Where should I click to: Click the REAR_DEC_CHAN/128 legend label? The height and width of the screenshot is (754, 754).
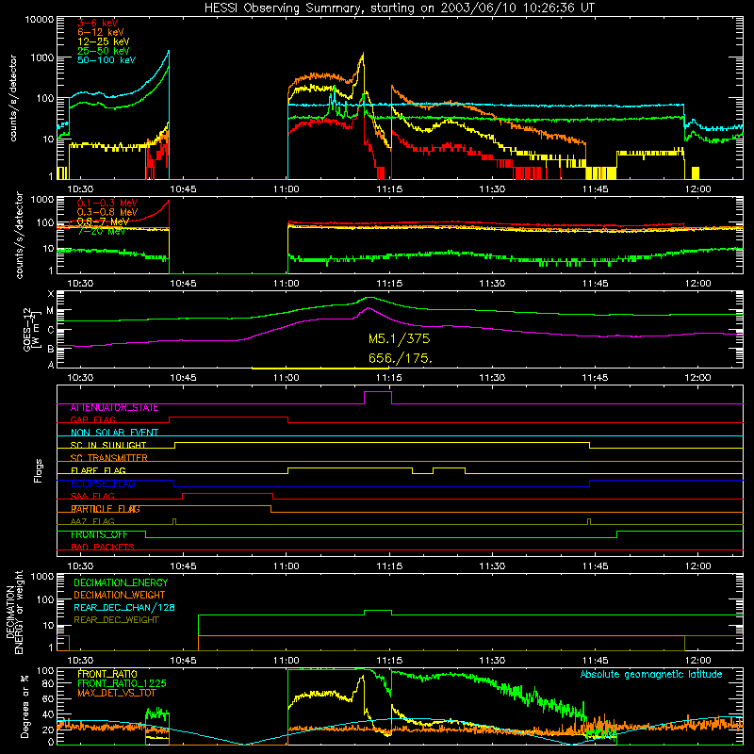coord(124,607)
